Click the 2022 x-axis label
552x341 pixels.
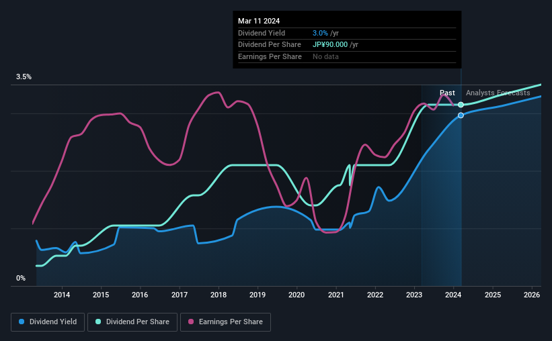(x=375, y=295)
